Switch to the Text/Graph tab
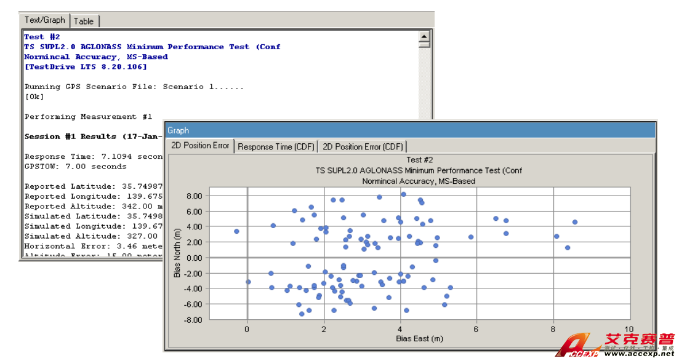Image resolution: width=679 pixels, height=361 pixels. coord(45,20)
